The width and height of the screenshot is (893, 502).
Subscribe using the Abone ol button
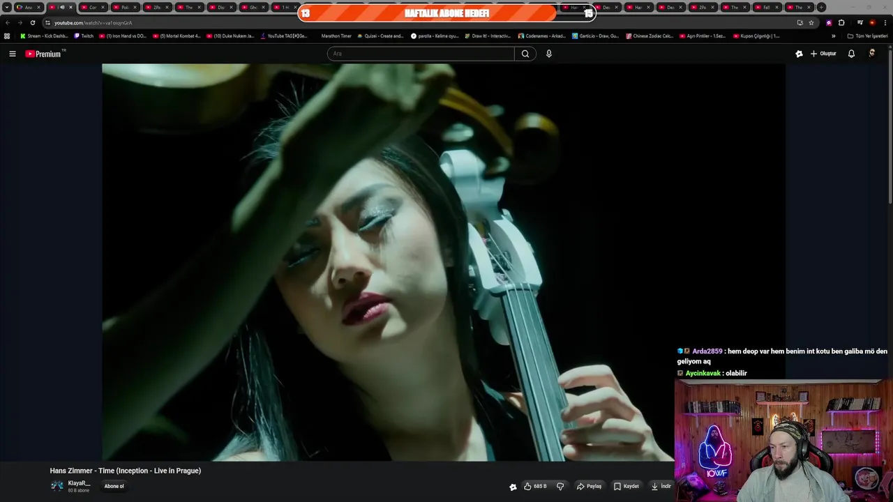114,487
